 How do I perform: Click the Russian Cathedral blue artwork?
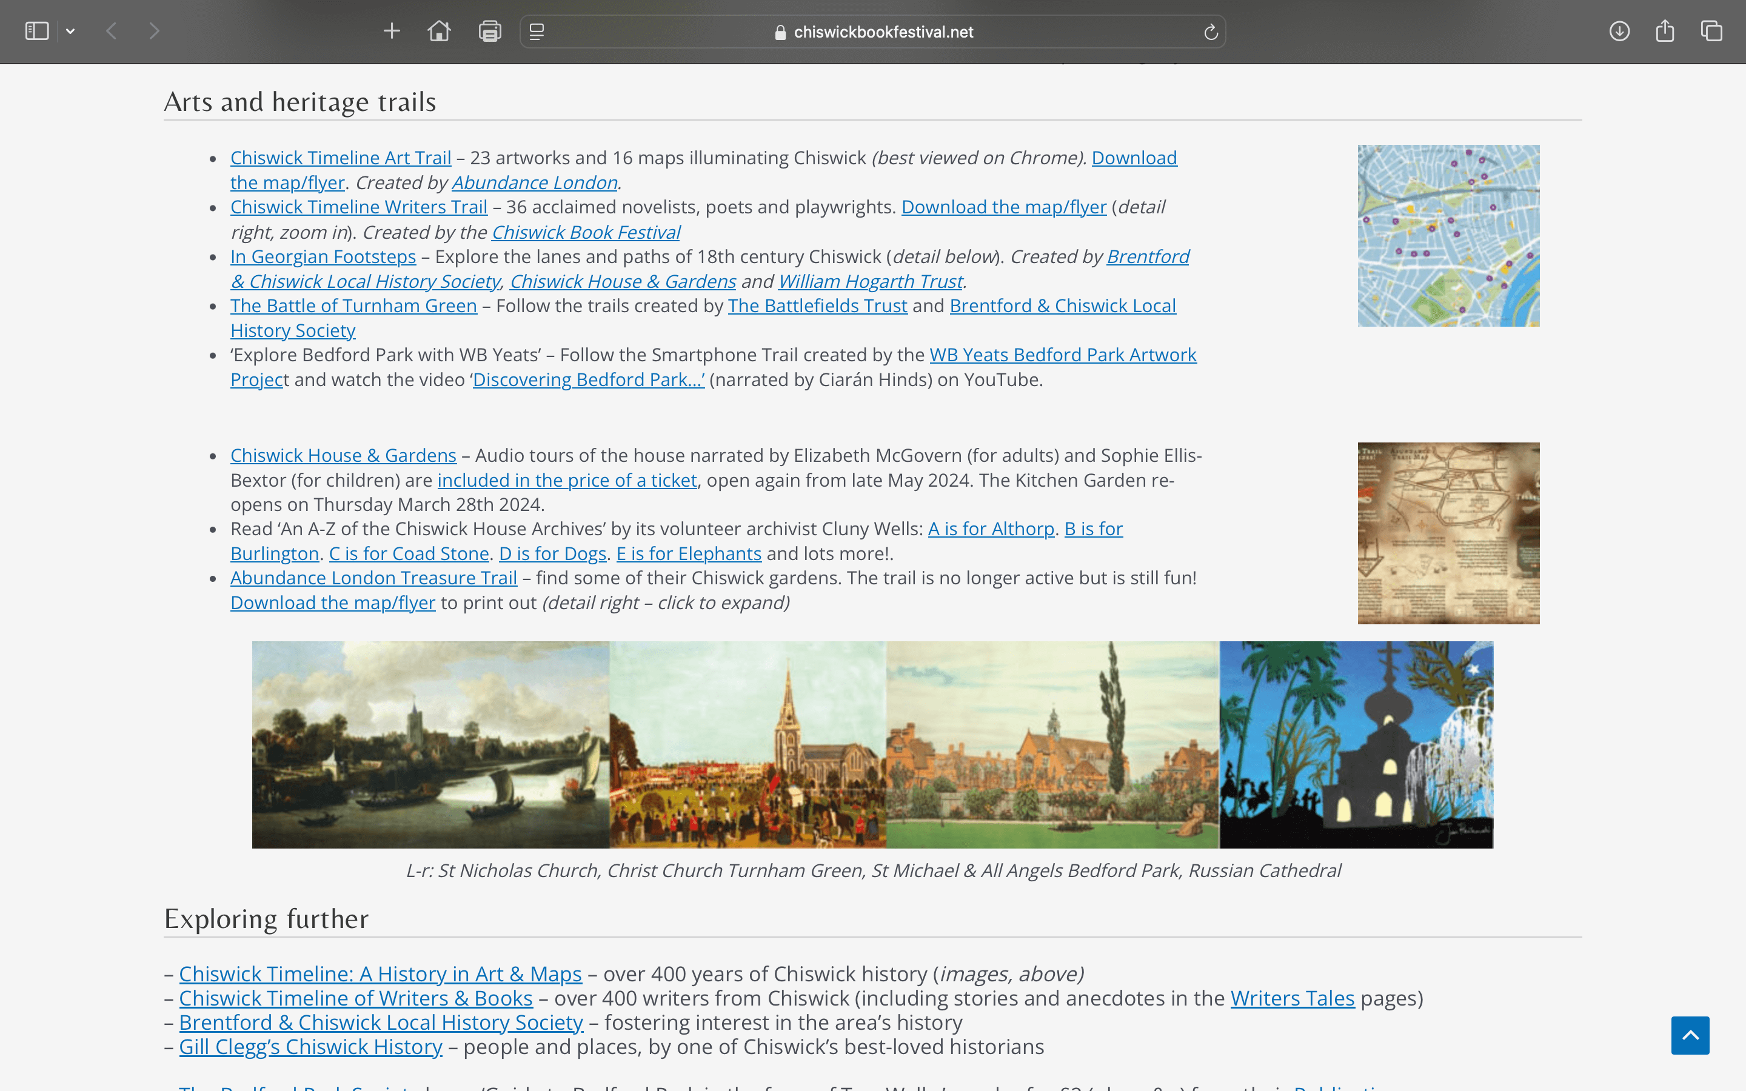point(1356,745)
